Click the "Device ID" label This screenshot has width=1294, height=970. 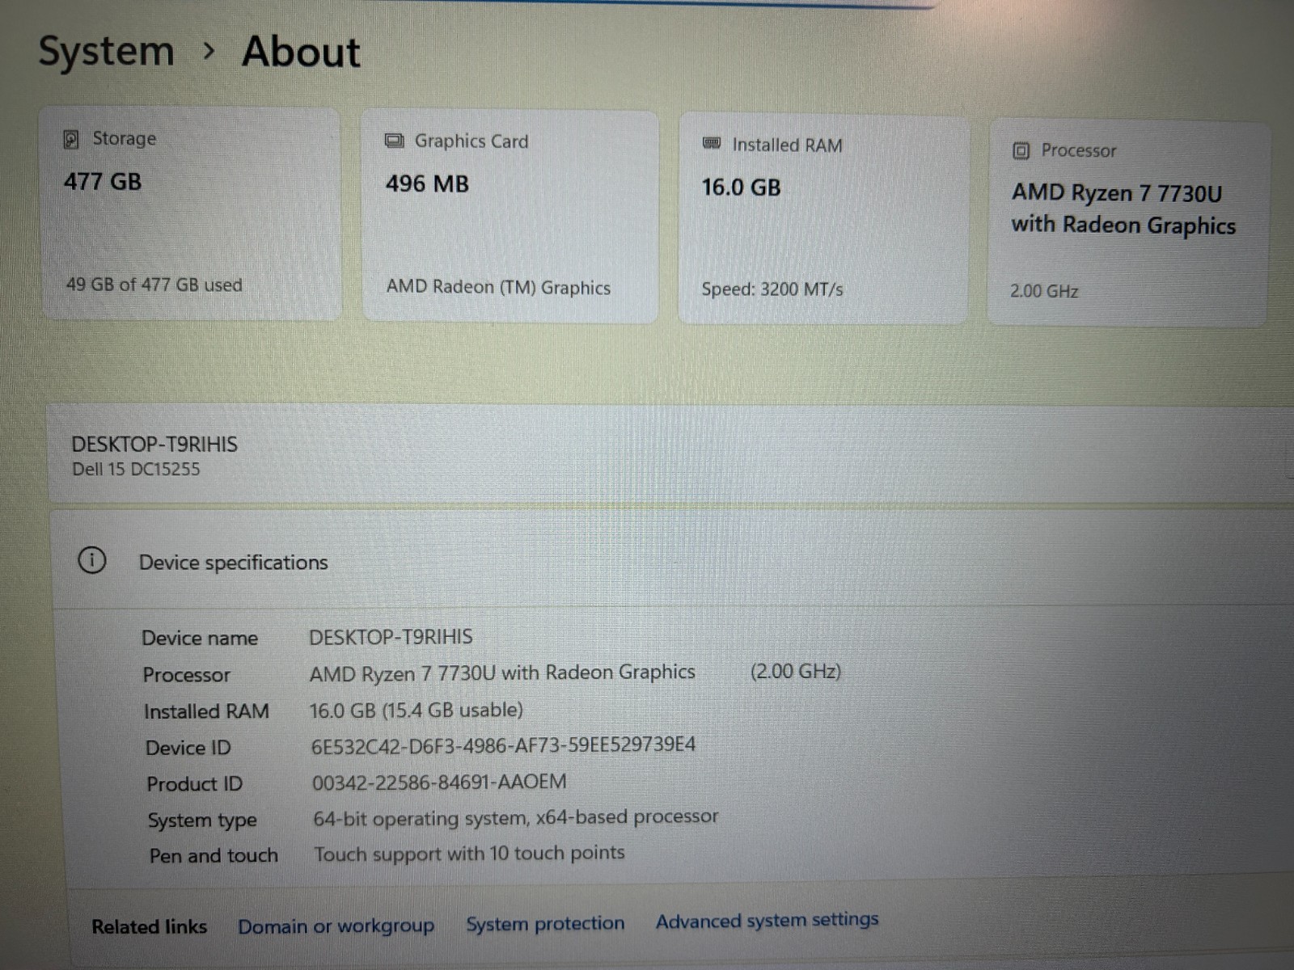pos(188,748)
